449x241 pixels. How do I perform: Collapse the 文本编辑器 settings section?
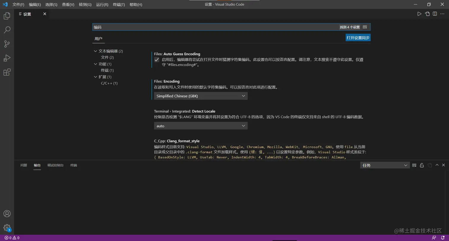[95, 51]
